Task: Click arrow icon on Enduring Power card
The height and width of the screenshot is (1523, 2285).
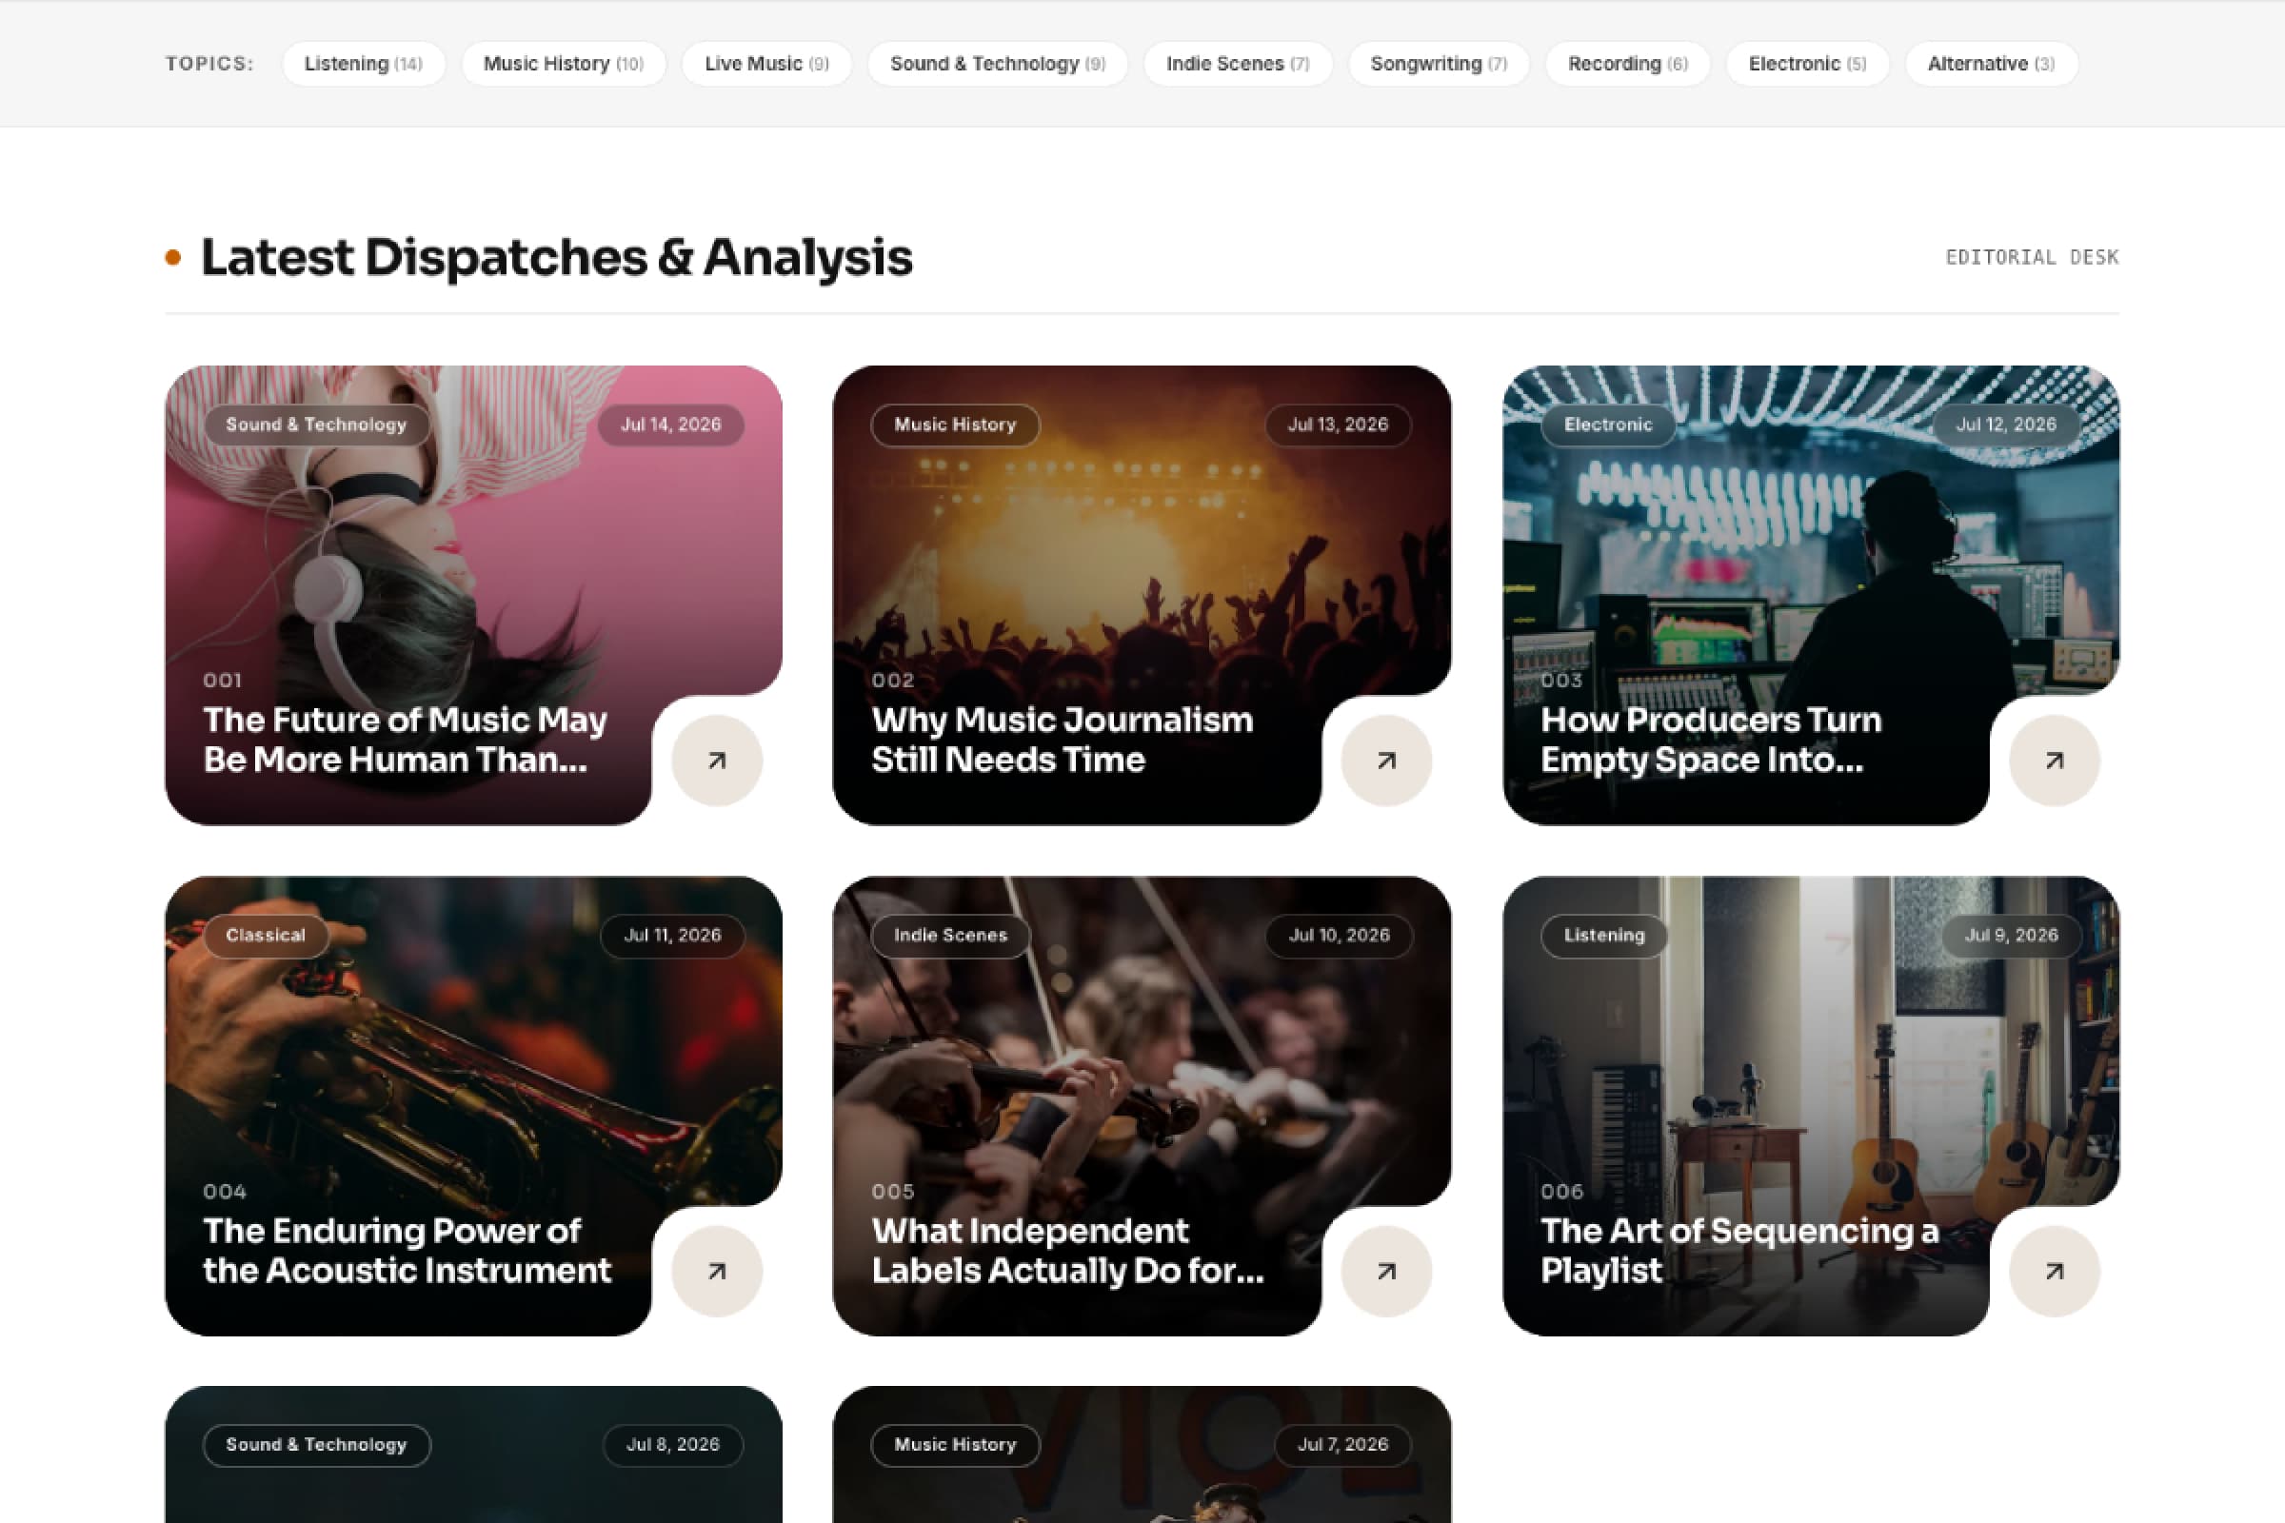Action: [717, 1272]
